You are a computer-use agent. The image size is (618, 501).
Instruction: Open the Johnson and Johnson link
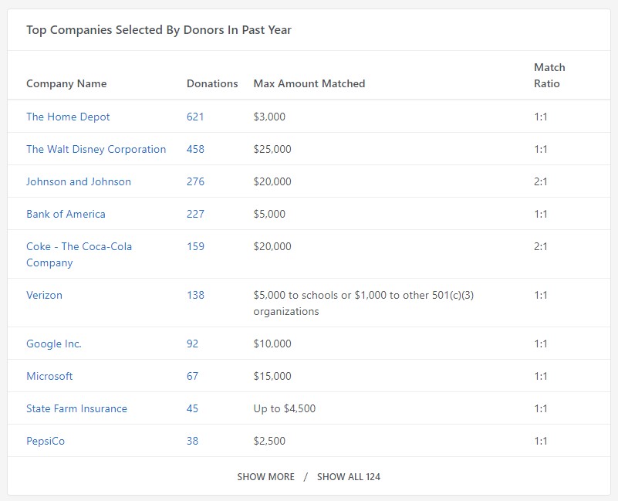pyautogui.click(x=79, y=181)
